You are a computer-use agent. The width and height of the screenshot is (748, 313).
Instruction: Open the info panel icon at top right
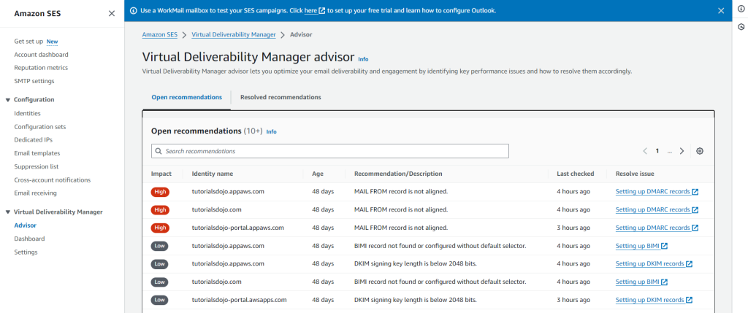(x=741, y=9)
